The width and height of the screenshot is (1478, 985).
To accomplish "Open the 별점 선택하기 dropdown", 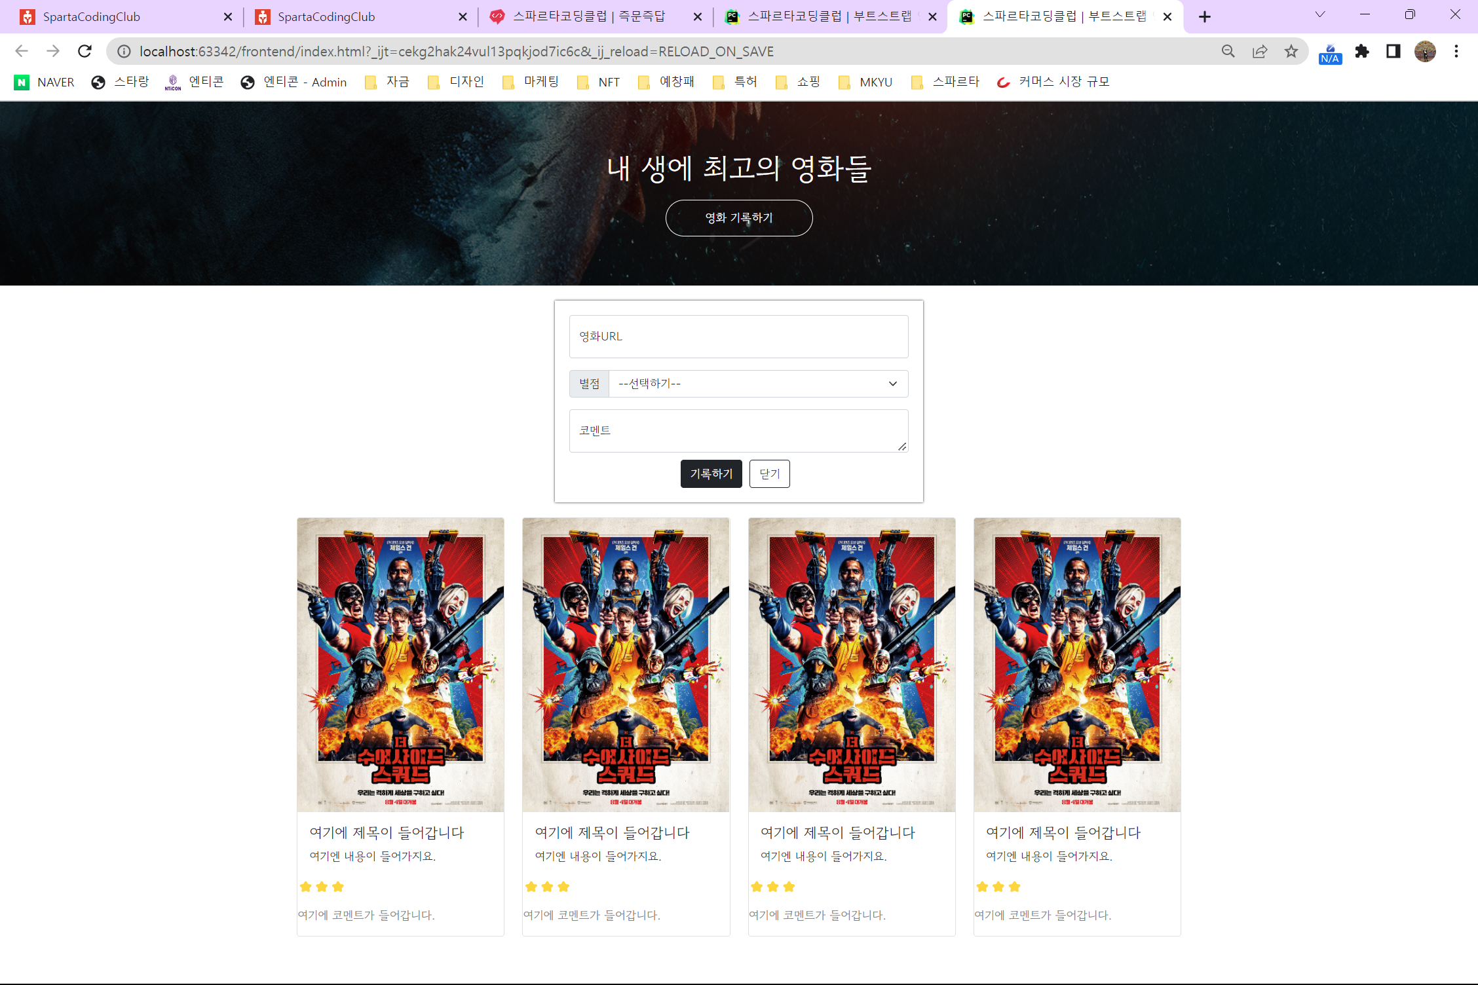I will click(x=759, y=384).
